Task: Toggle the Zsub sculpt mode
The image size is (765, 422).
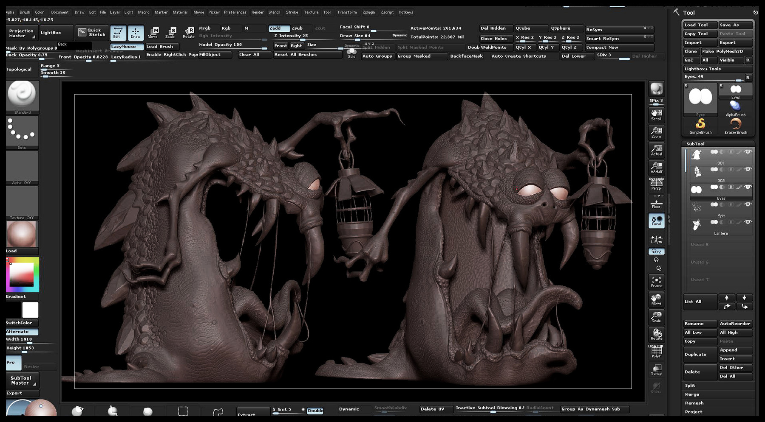Action: 297,28
